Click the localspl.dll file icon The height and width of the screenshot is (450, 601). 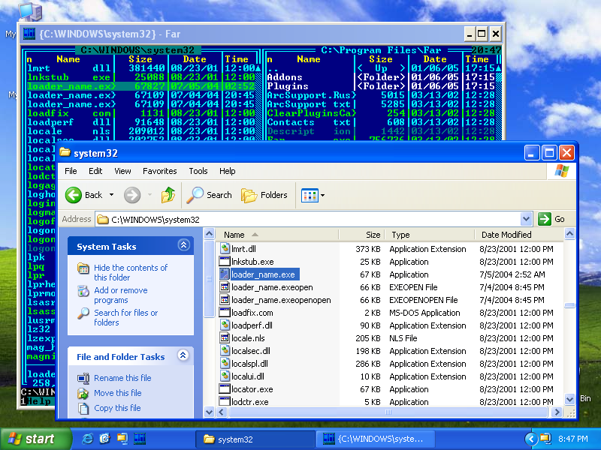coord(225,364)
